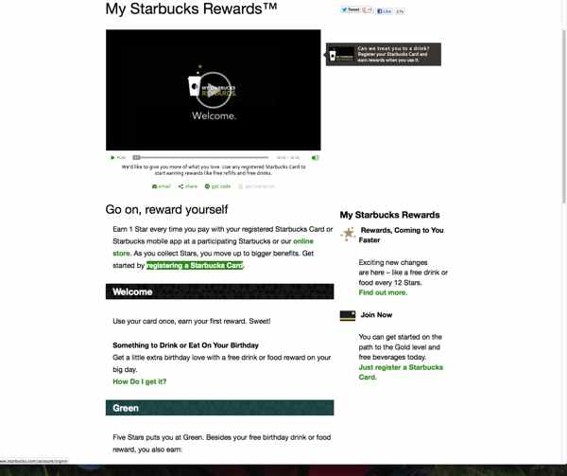
Task: Click Something to Drink or Eat On Your Birthday
Action: 185,345
